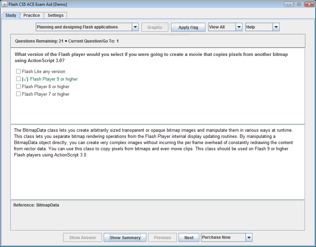Screen dimensions: 316x247
Task: Check the Flash Lite any version option
Action: (18, 71)
